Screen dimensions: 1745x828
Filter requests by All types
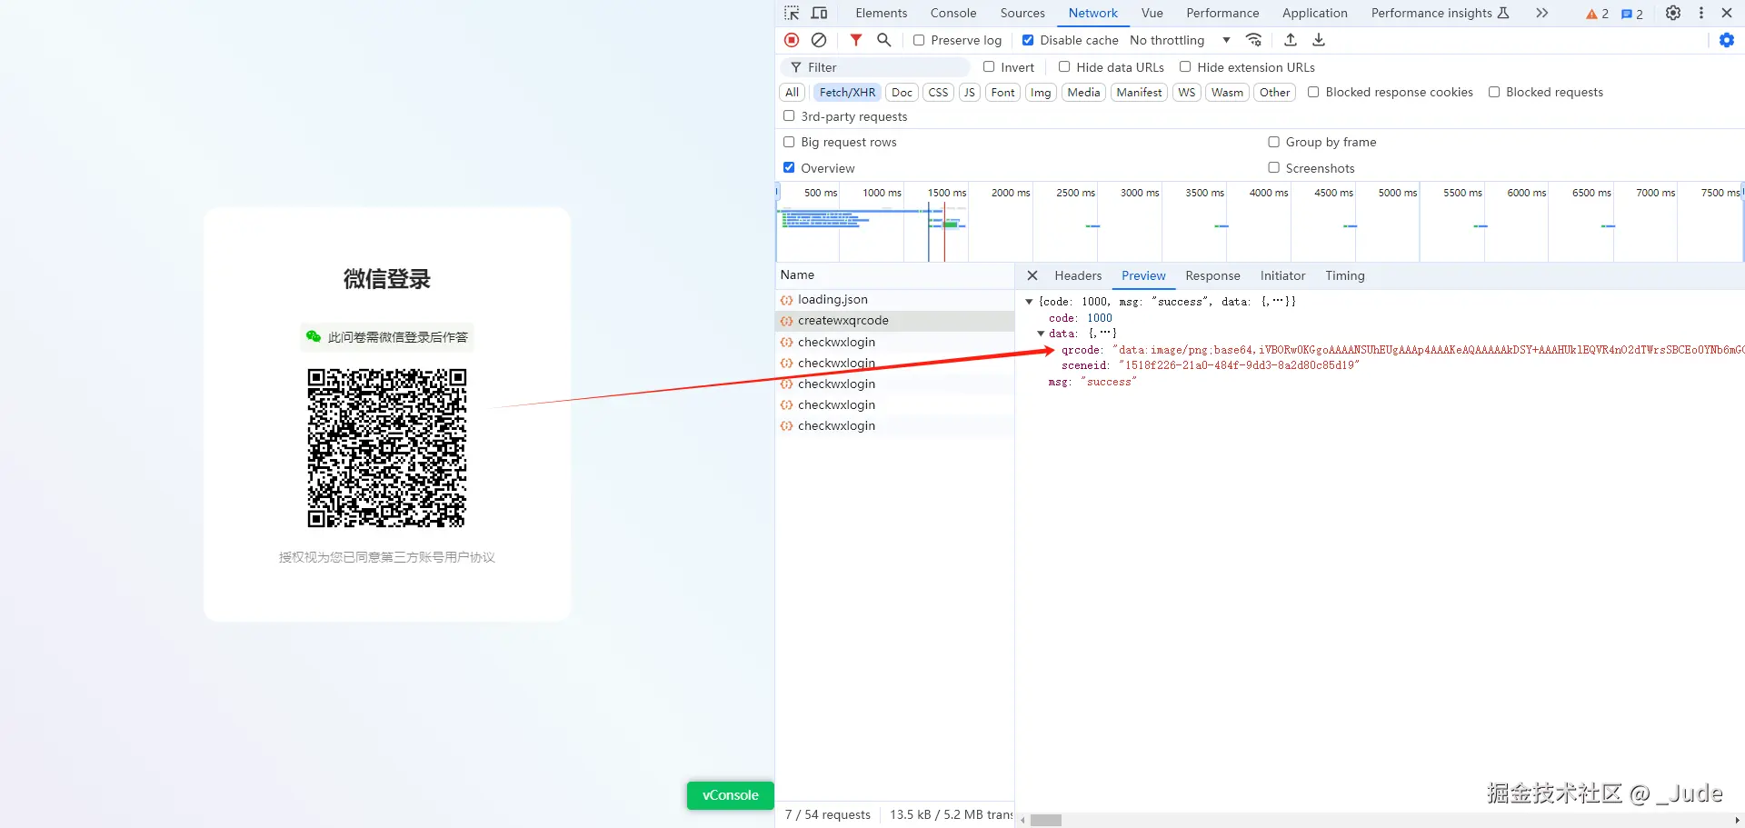point(793,92)
